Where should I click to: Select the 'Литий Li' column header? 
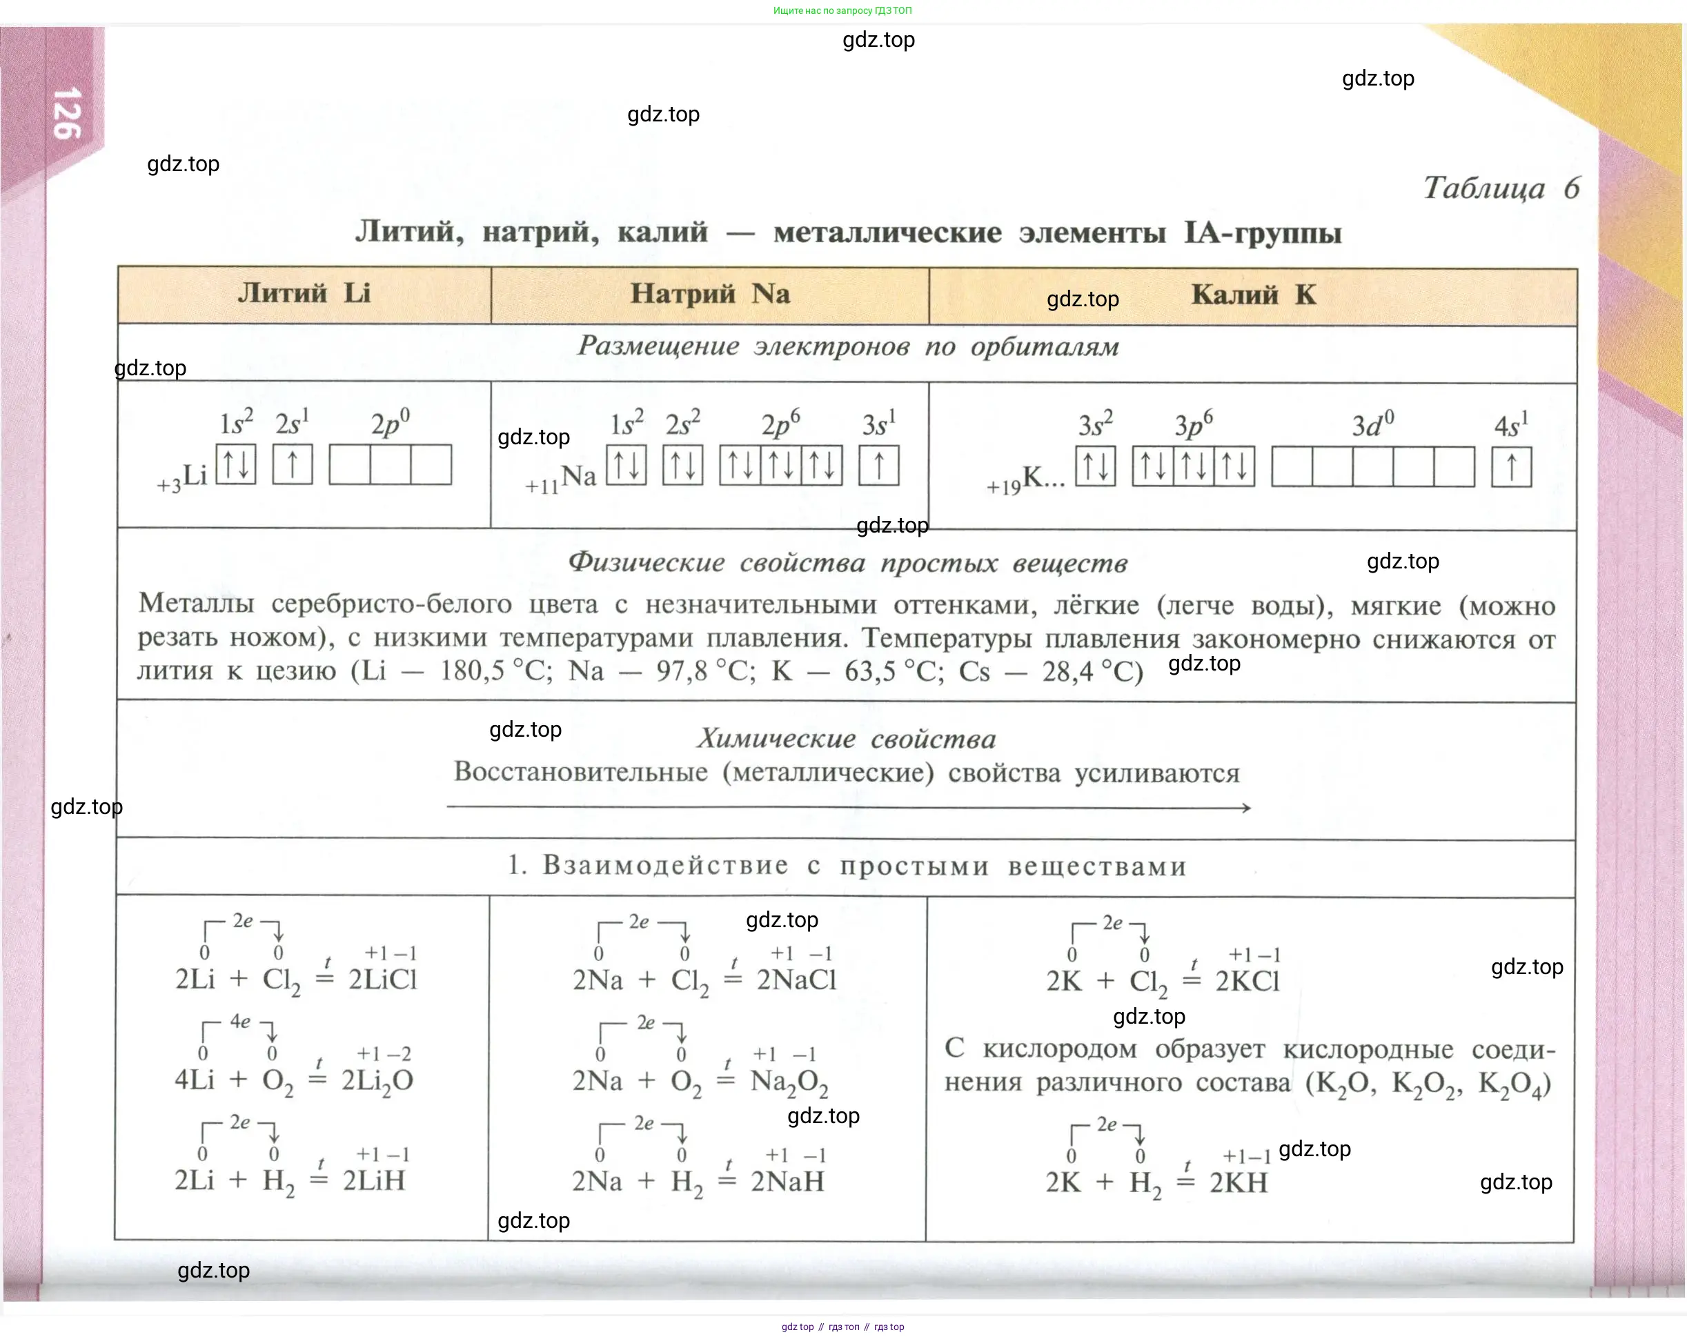(x=304, y=295)
